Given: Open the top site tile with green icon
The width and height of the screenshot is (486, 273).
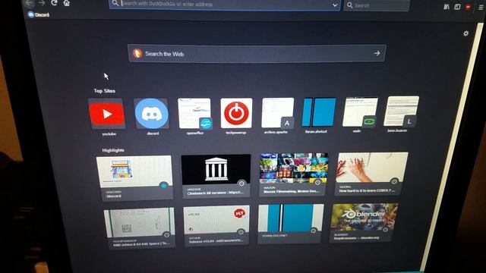Looking at the screenshot, I should pos(361,111).
